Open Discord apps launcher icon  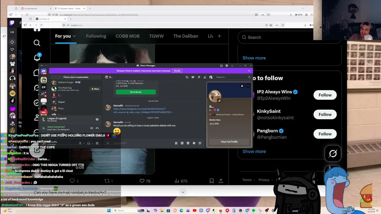tap(200, 143)
